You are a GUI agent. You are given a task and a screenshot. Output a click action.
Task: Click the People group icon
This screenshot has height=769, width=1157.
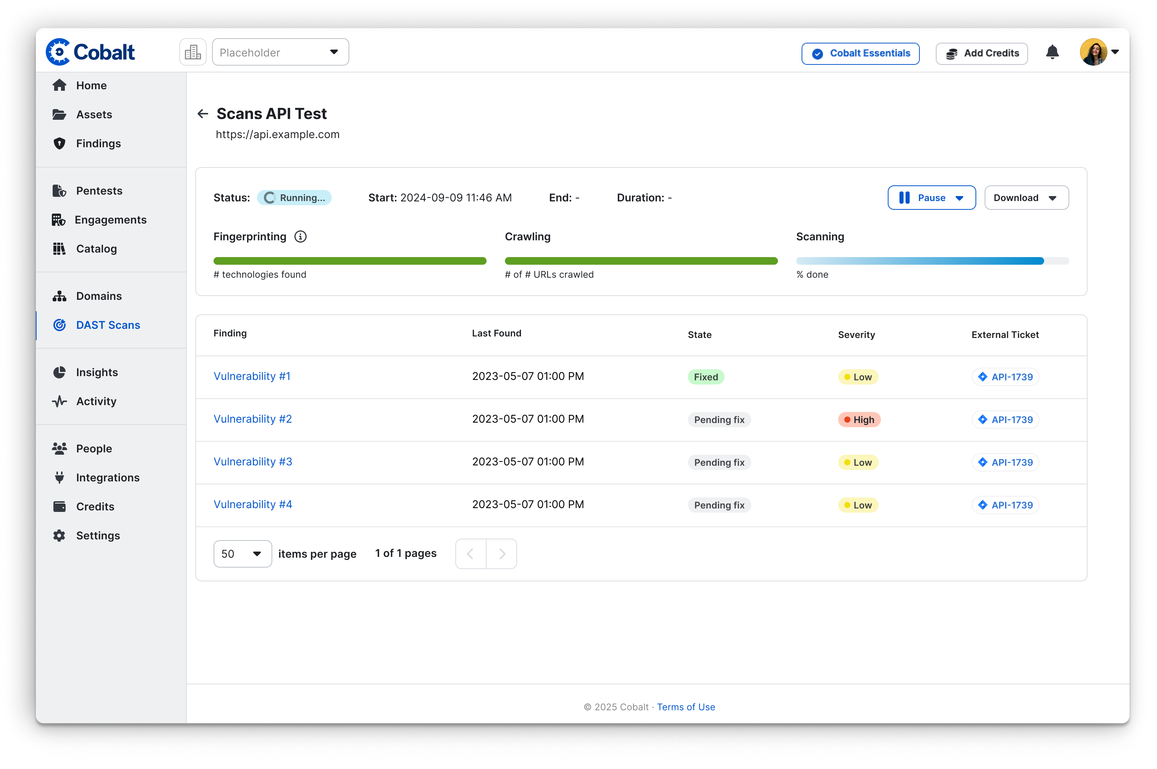tap(59, 449)
